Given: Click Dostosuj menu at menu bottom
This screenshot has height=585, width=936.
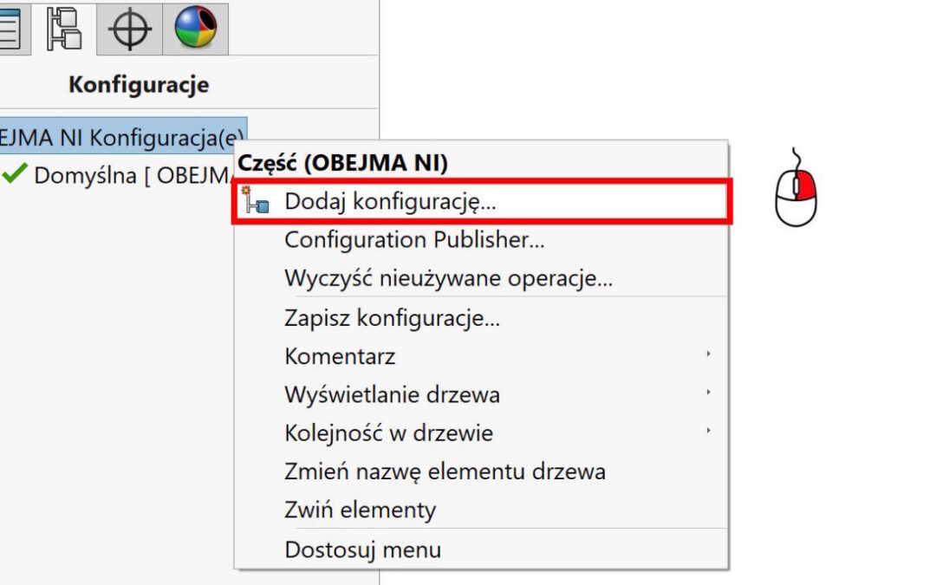Looking at the screenshot, I should pos(362,549).
